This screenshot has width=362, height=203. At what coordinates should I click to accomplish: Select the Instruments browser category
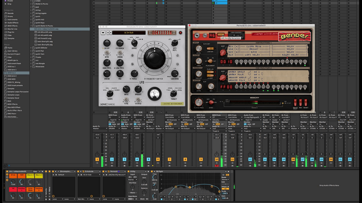[12, 19]
